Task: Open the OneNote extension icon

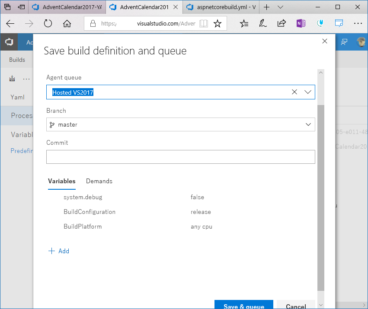Action: tap(301, 23)
